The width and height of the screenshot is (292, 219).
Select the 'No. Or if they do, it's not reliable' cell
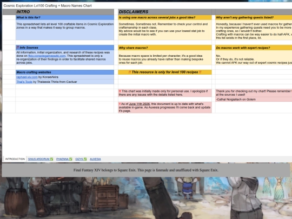(x=254, y=58)
